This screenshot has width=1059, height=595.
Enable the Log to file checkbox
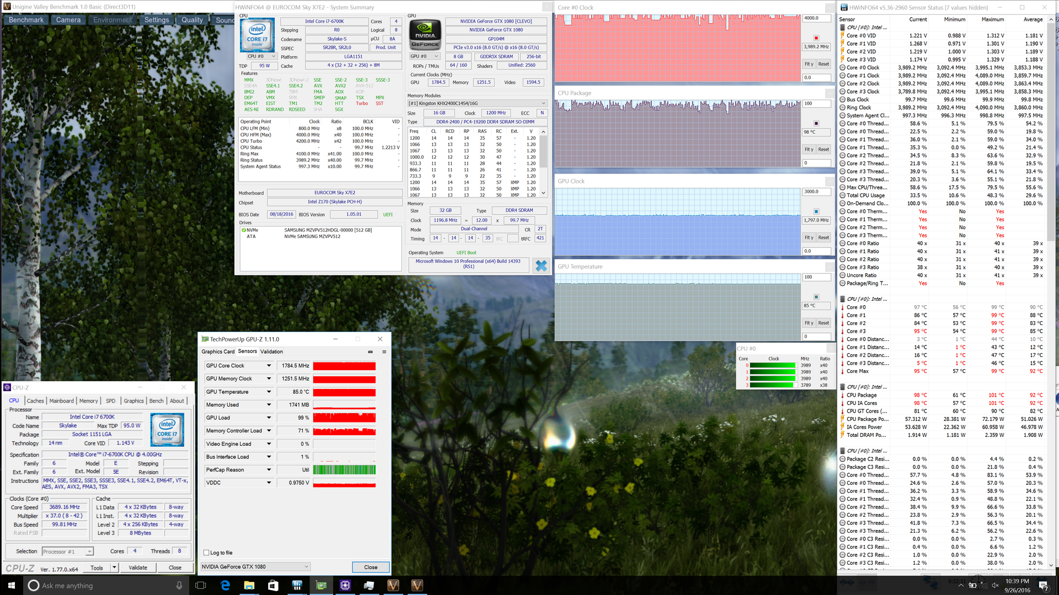point(206,553)
